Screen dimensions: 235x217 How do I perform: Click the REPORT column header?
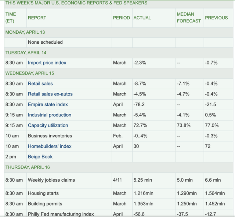(37, 18)
